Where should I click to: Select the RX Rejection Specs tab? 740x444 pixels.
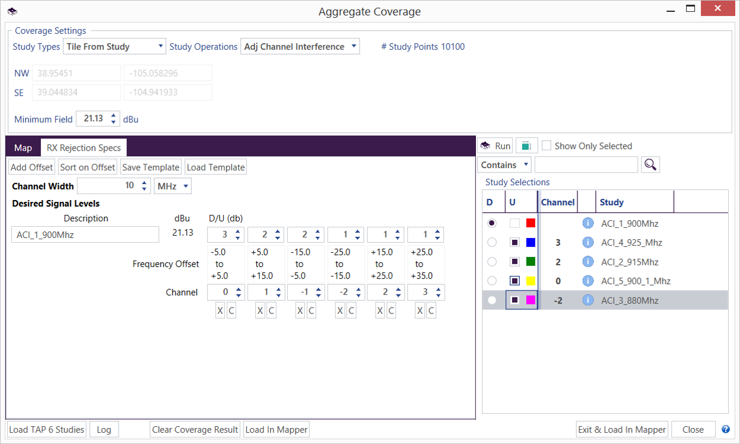click(84, 148)
